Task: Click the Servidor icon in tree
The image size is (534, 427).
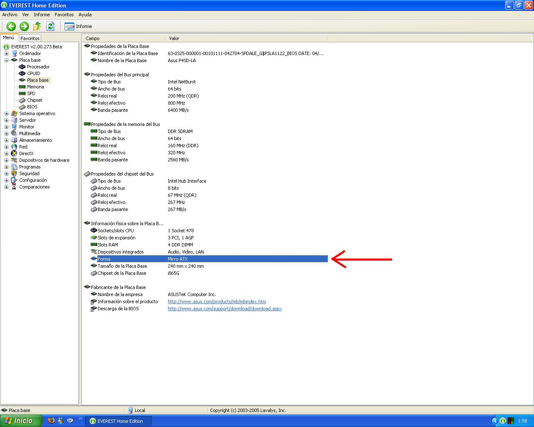Action: pos(14,120)
